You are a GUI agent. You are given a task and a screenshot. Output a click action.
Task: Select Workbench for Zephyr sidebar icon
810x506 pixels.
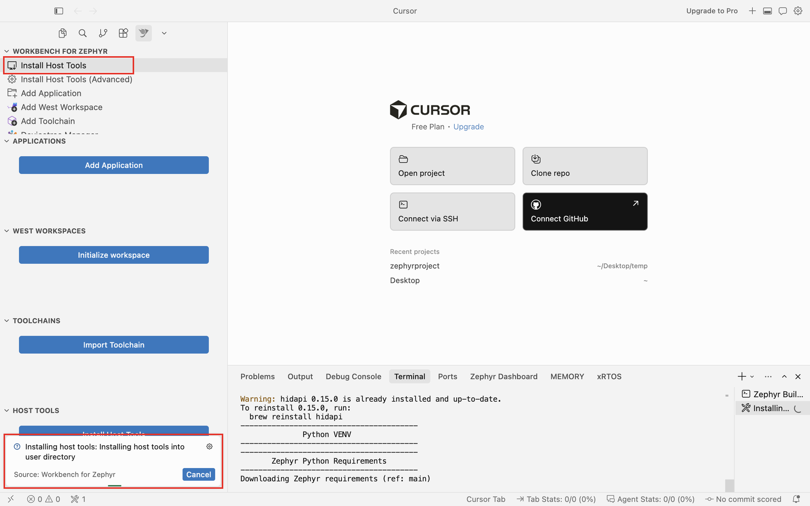tap(144, 33)
